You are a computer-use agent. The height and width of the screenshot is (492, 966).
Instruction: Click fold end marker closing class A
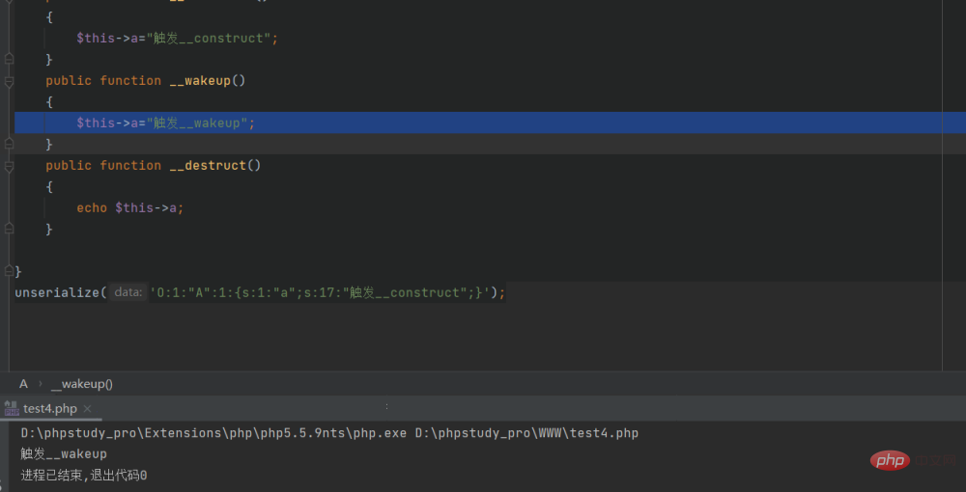9,270
